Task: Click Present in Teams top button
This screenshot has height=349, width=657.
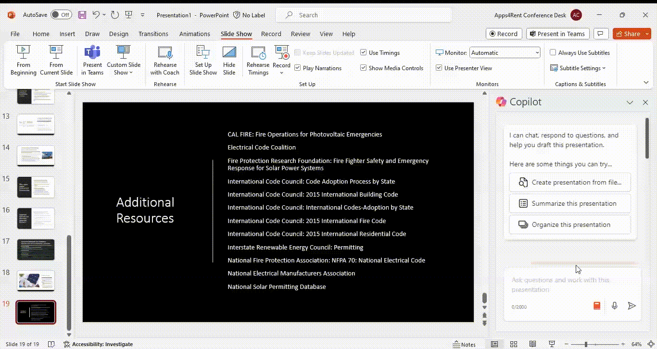Action: [557, 34]
